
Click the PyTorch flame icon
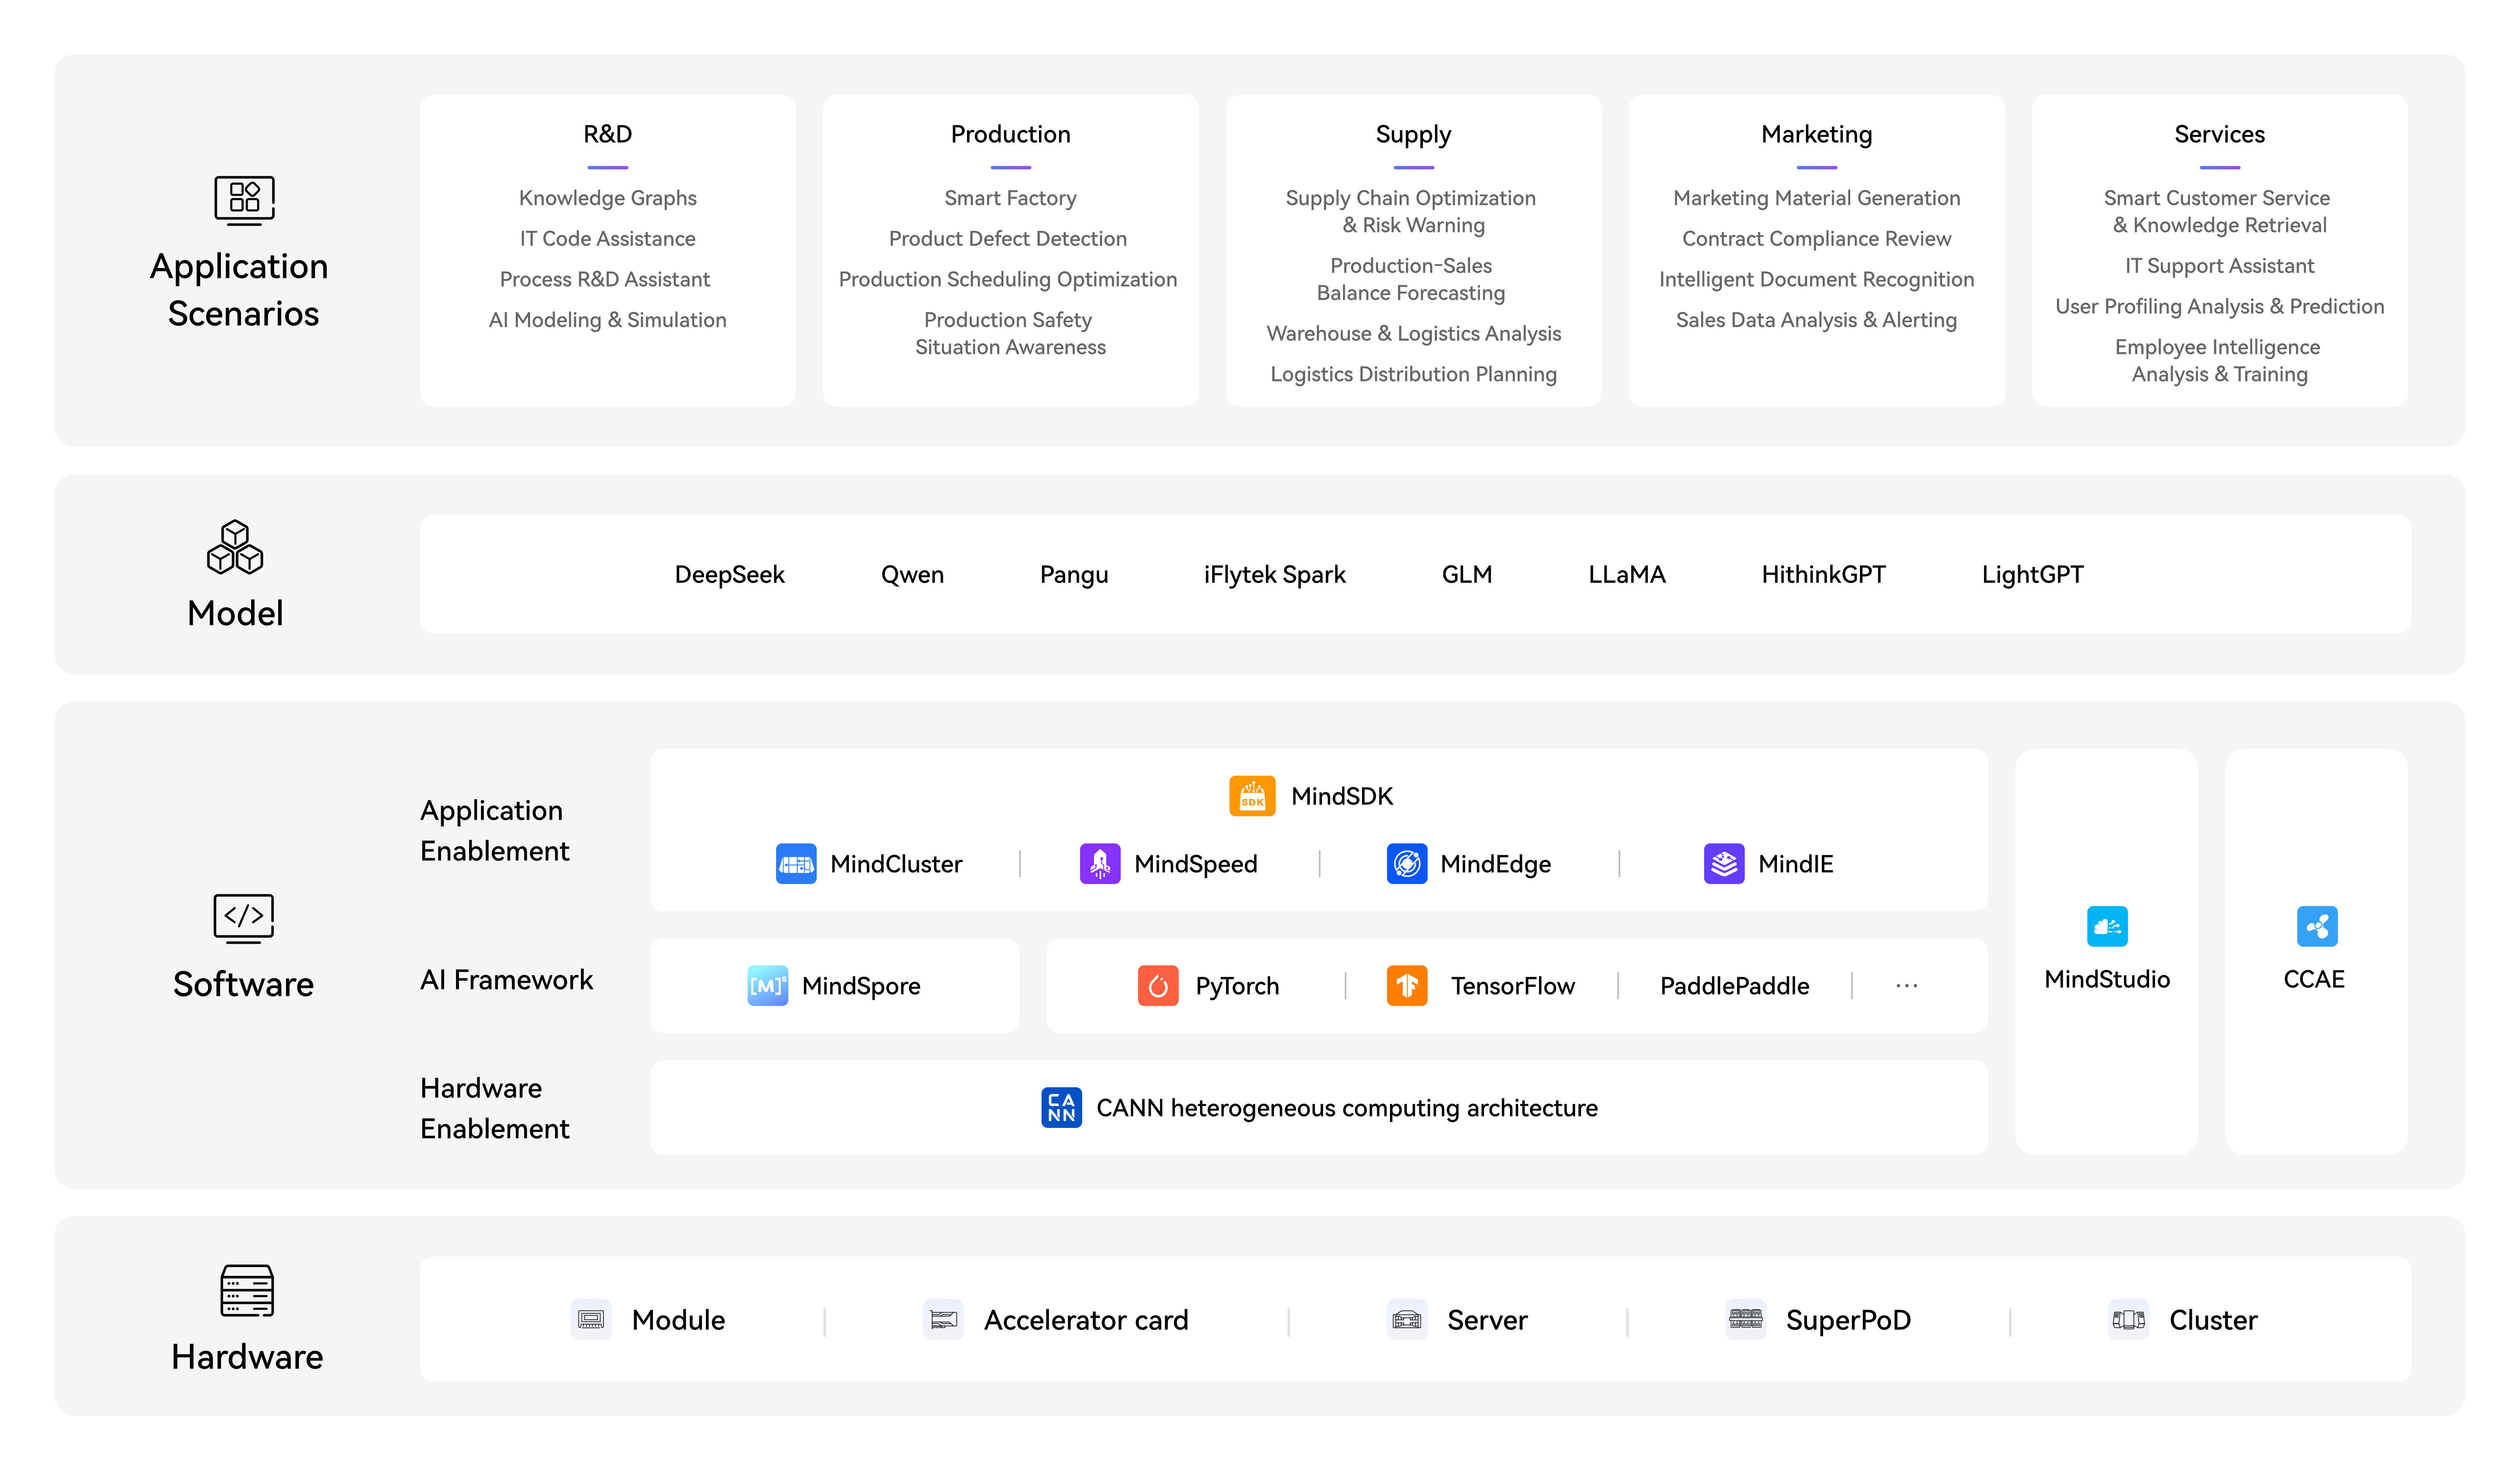pos(1157,986)
